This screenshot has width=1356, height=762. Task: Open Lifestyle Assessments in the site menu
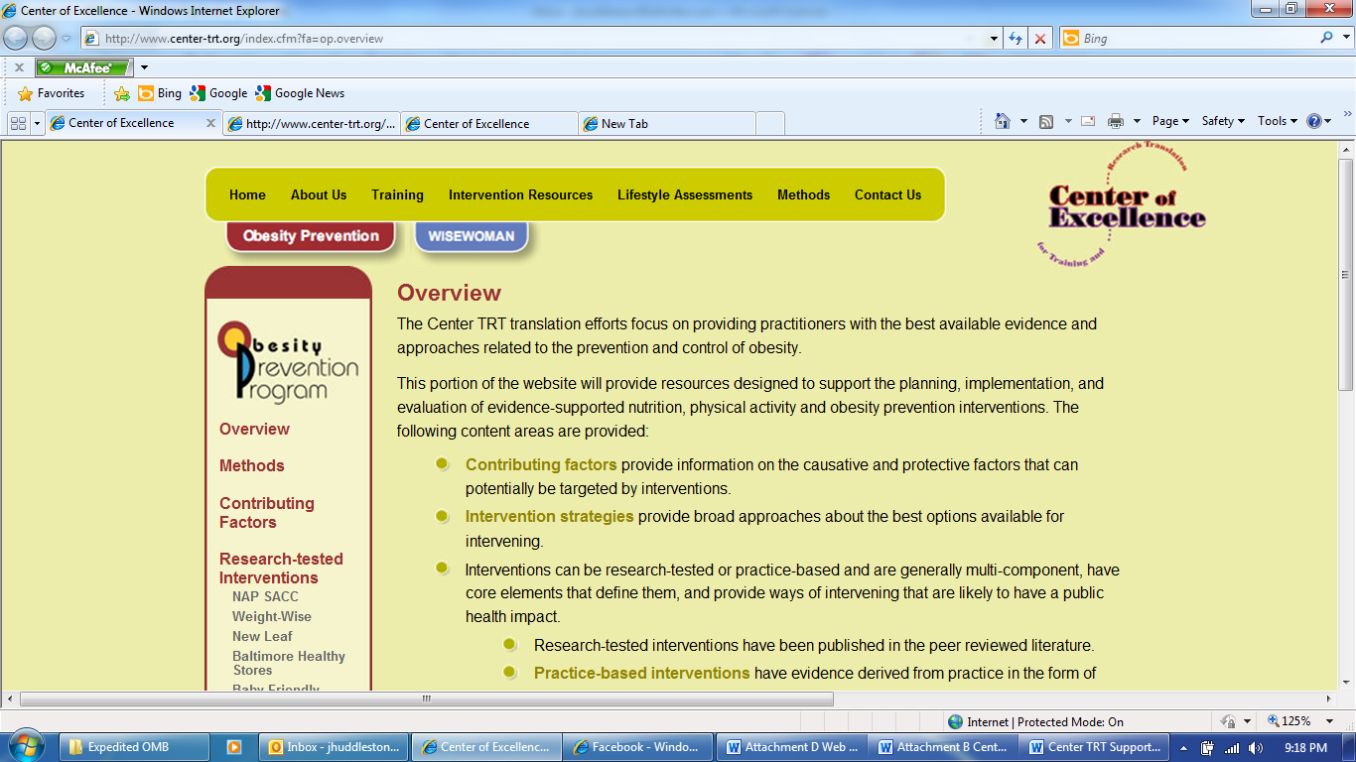[685, 194]
